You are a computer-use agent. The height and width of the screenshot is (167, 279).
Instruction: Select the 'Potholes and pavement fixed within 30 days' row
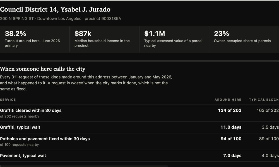pos(139,142)
